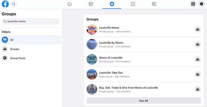This screenshot has width=207, height=107.
Task: Click the Louisville Take Out skyline avatar
Action: pos(92,74)
